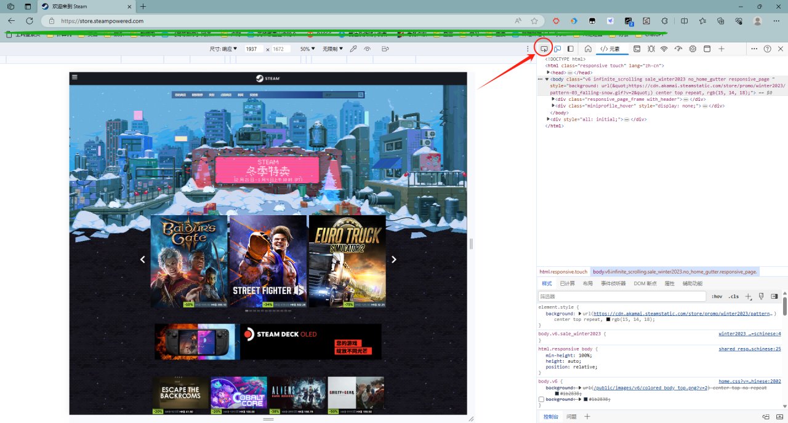
Task: Add new style rule plus icon
Action: point(749,296)
